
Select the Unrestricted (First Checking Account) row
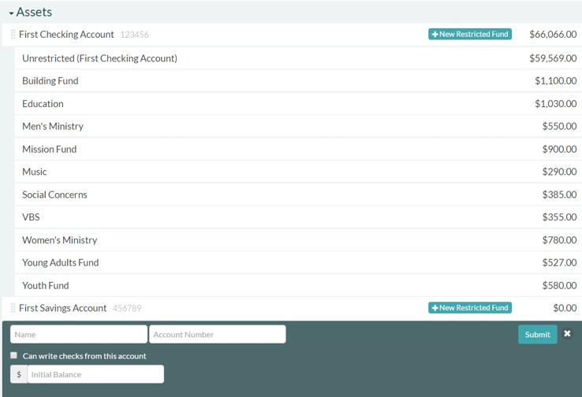click(99, 58)
